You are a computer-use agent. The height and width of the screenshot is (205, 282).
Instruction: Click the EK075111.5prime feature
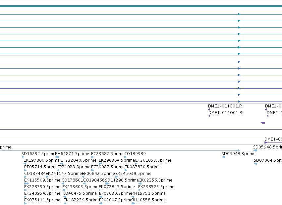point(42,200)
